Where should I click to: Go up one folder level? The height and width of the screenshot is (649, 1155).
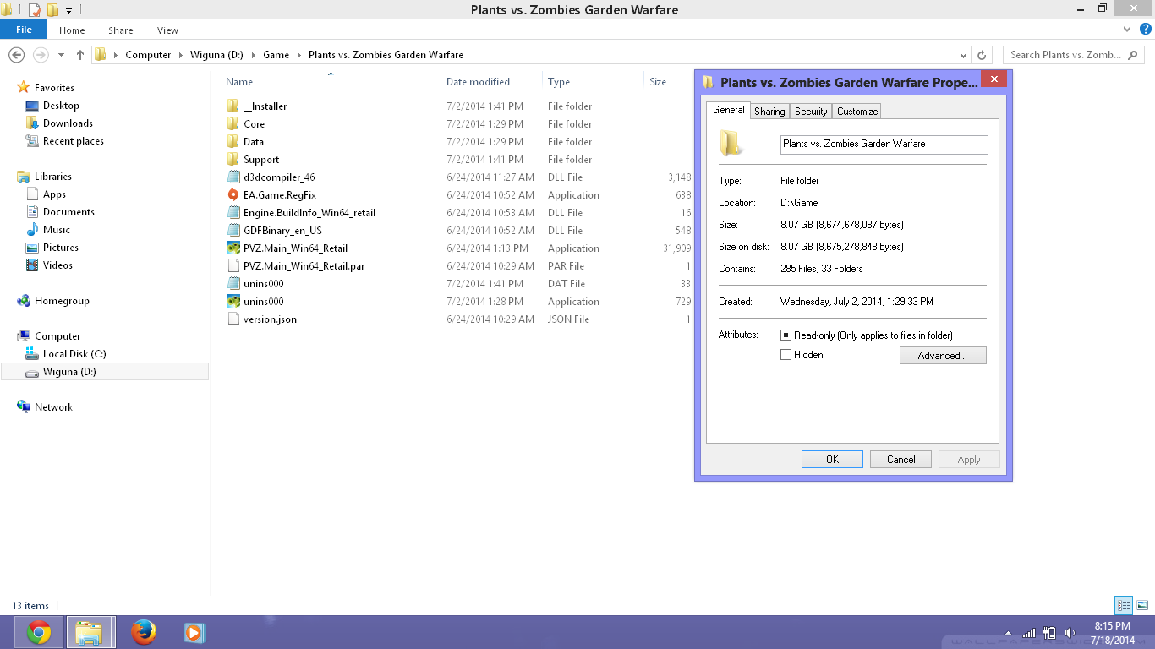pos(80,55)
